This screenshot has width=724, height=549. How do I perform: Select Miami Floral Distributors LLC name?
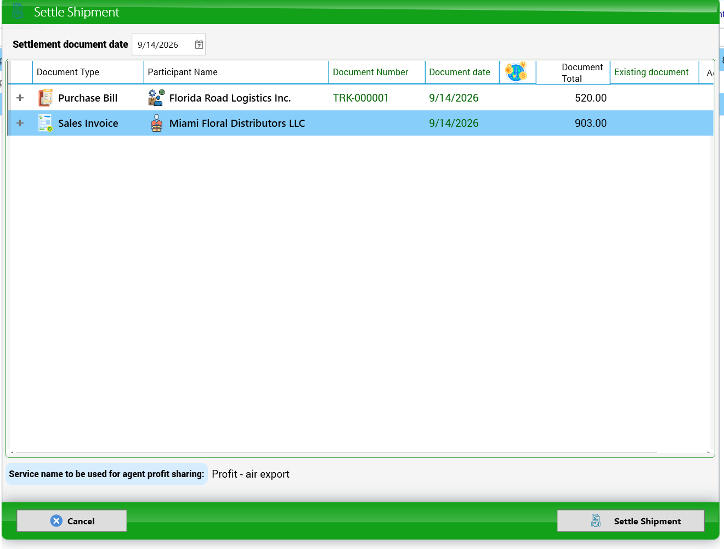[237, 123]
